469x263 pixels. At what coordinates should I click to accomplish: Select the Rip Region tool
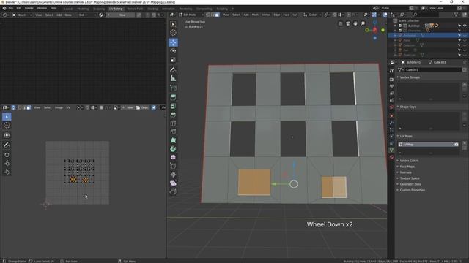[x=173, y=191]
